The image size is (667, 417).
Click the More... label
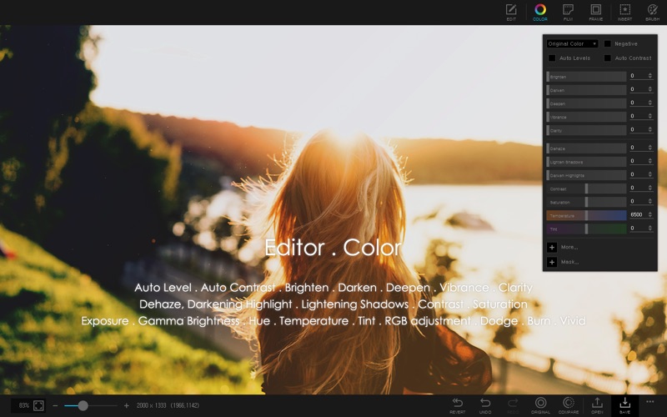[x=569, y=247]
